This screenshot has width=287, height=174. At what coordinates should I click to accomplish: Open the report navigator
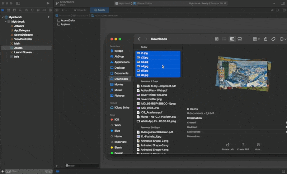click(50, 10)
